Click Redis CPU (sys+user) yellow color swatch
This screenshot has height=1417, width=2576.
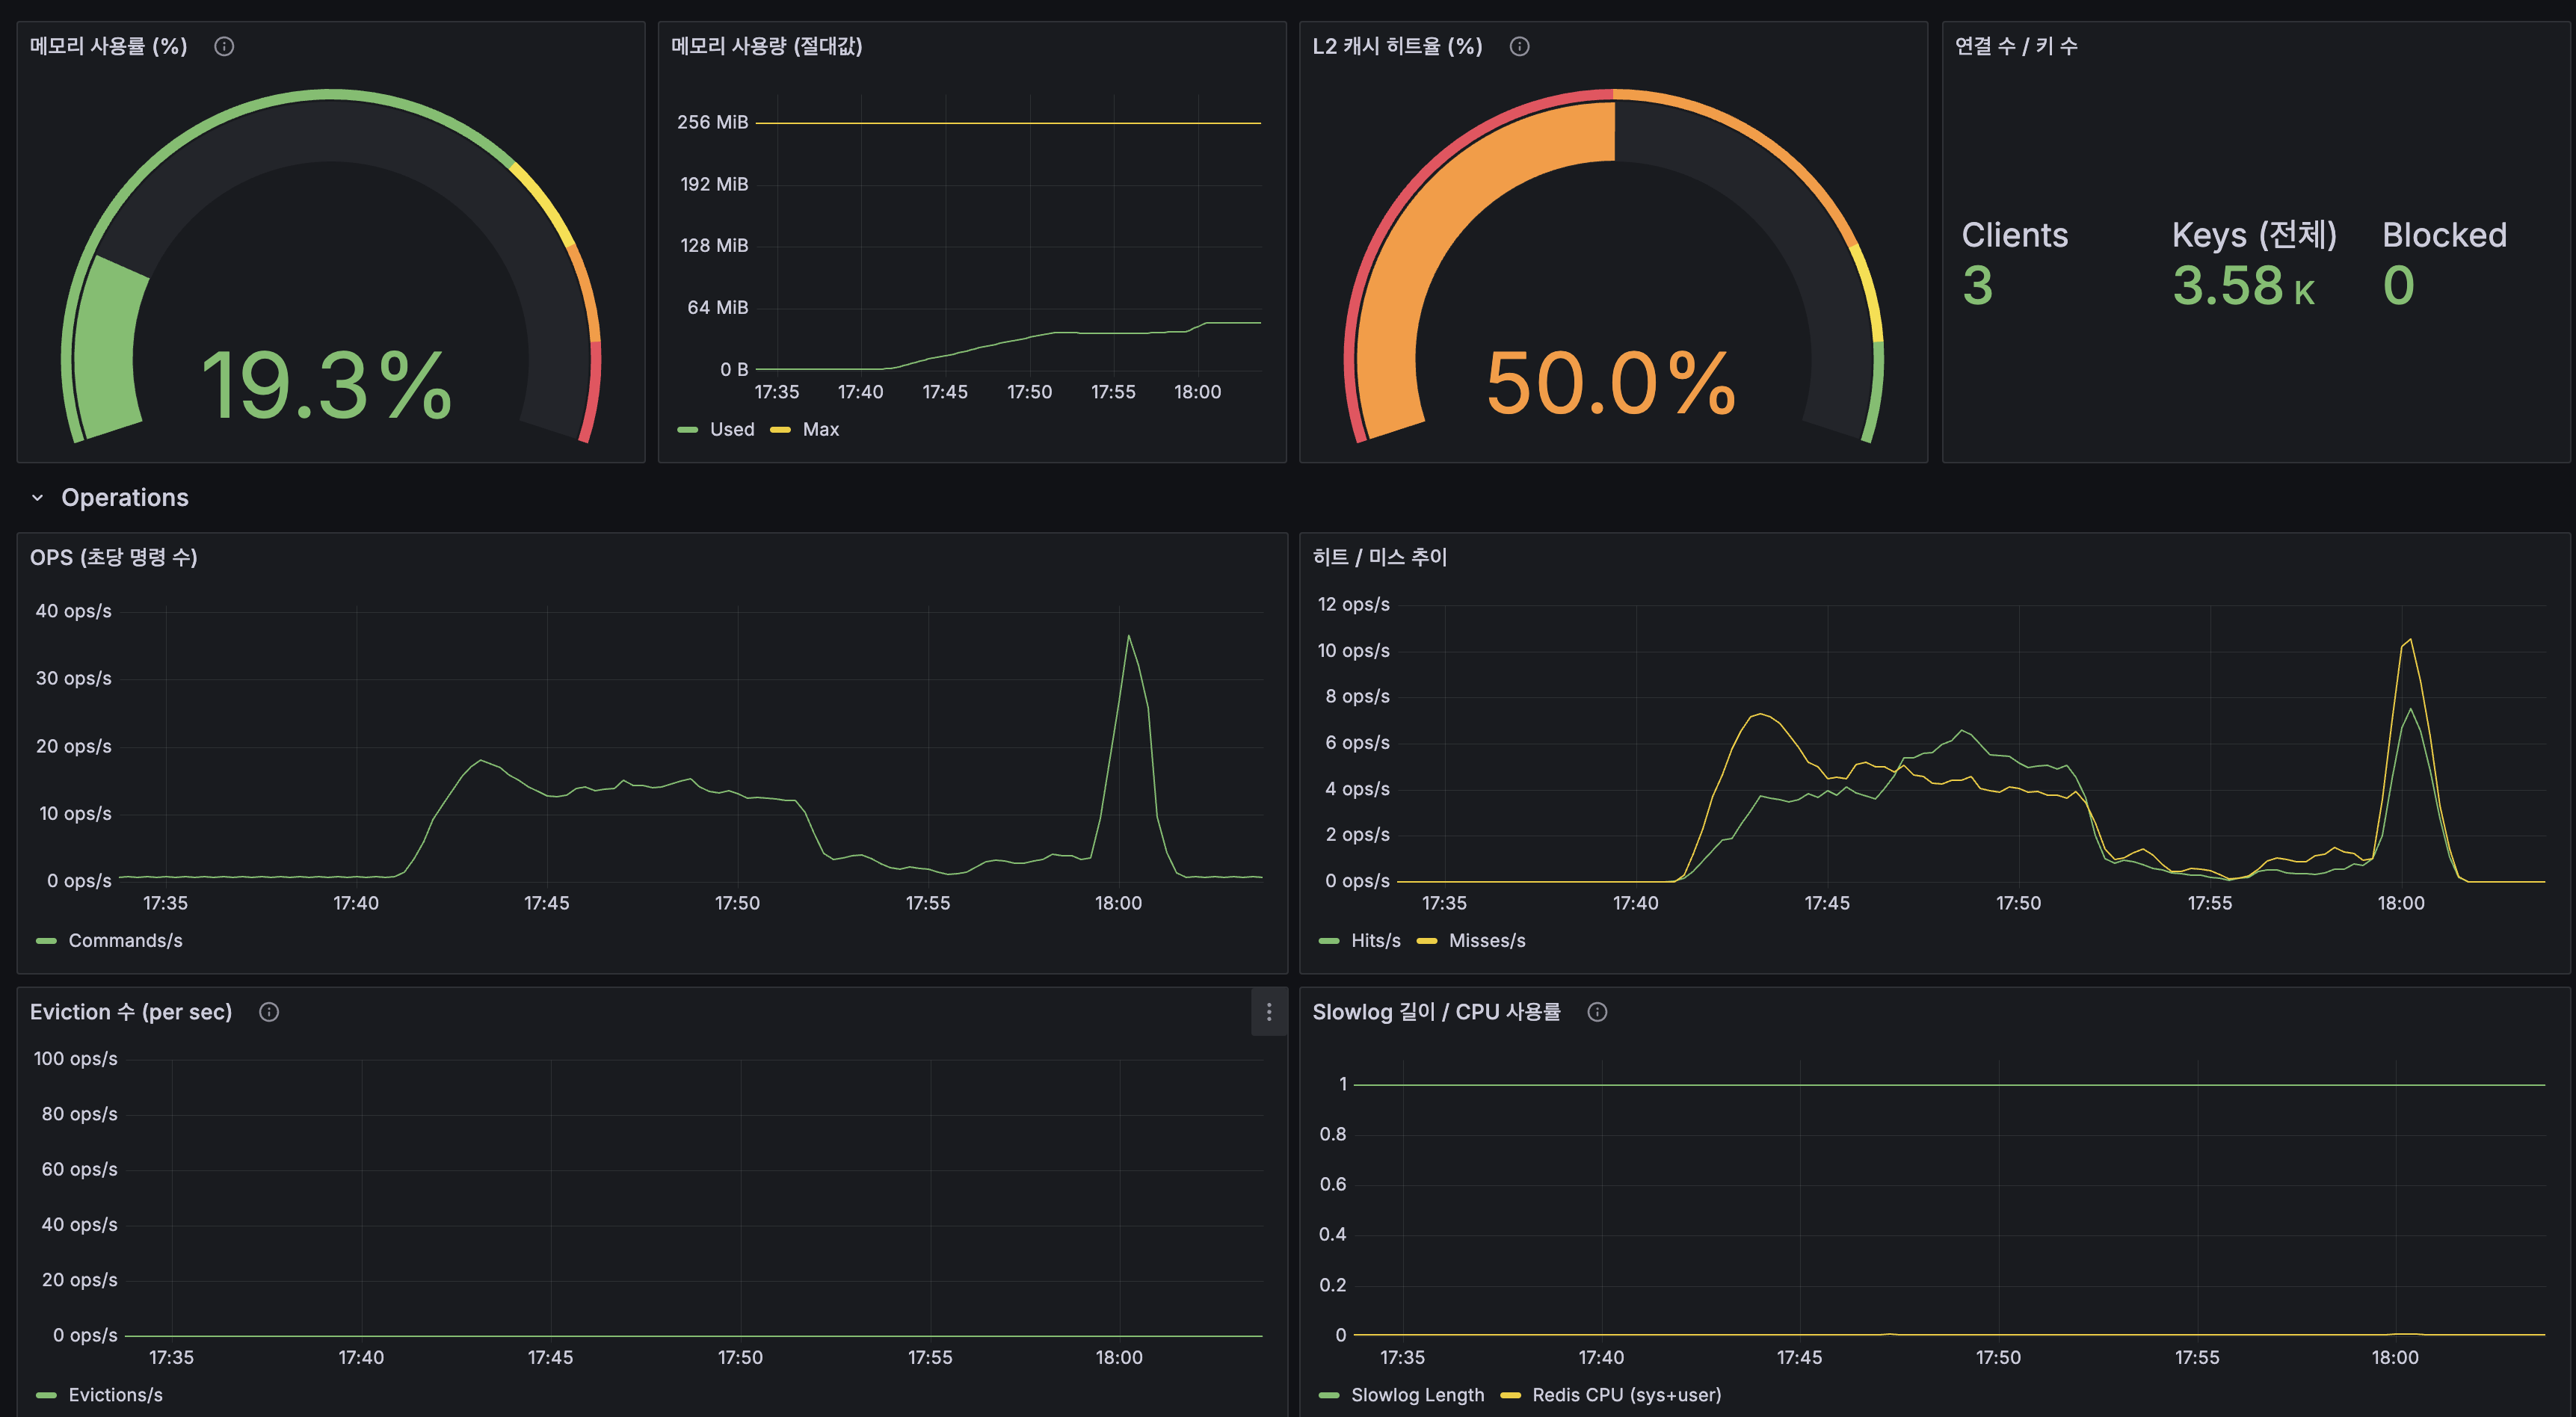(x=1510, y=1395)
